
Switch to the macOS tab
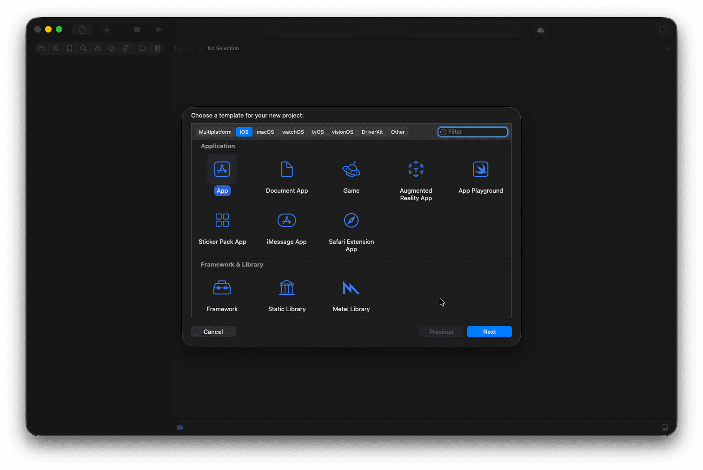[x=265, y=132]
